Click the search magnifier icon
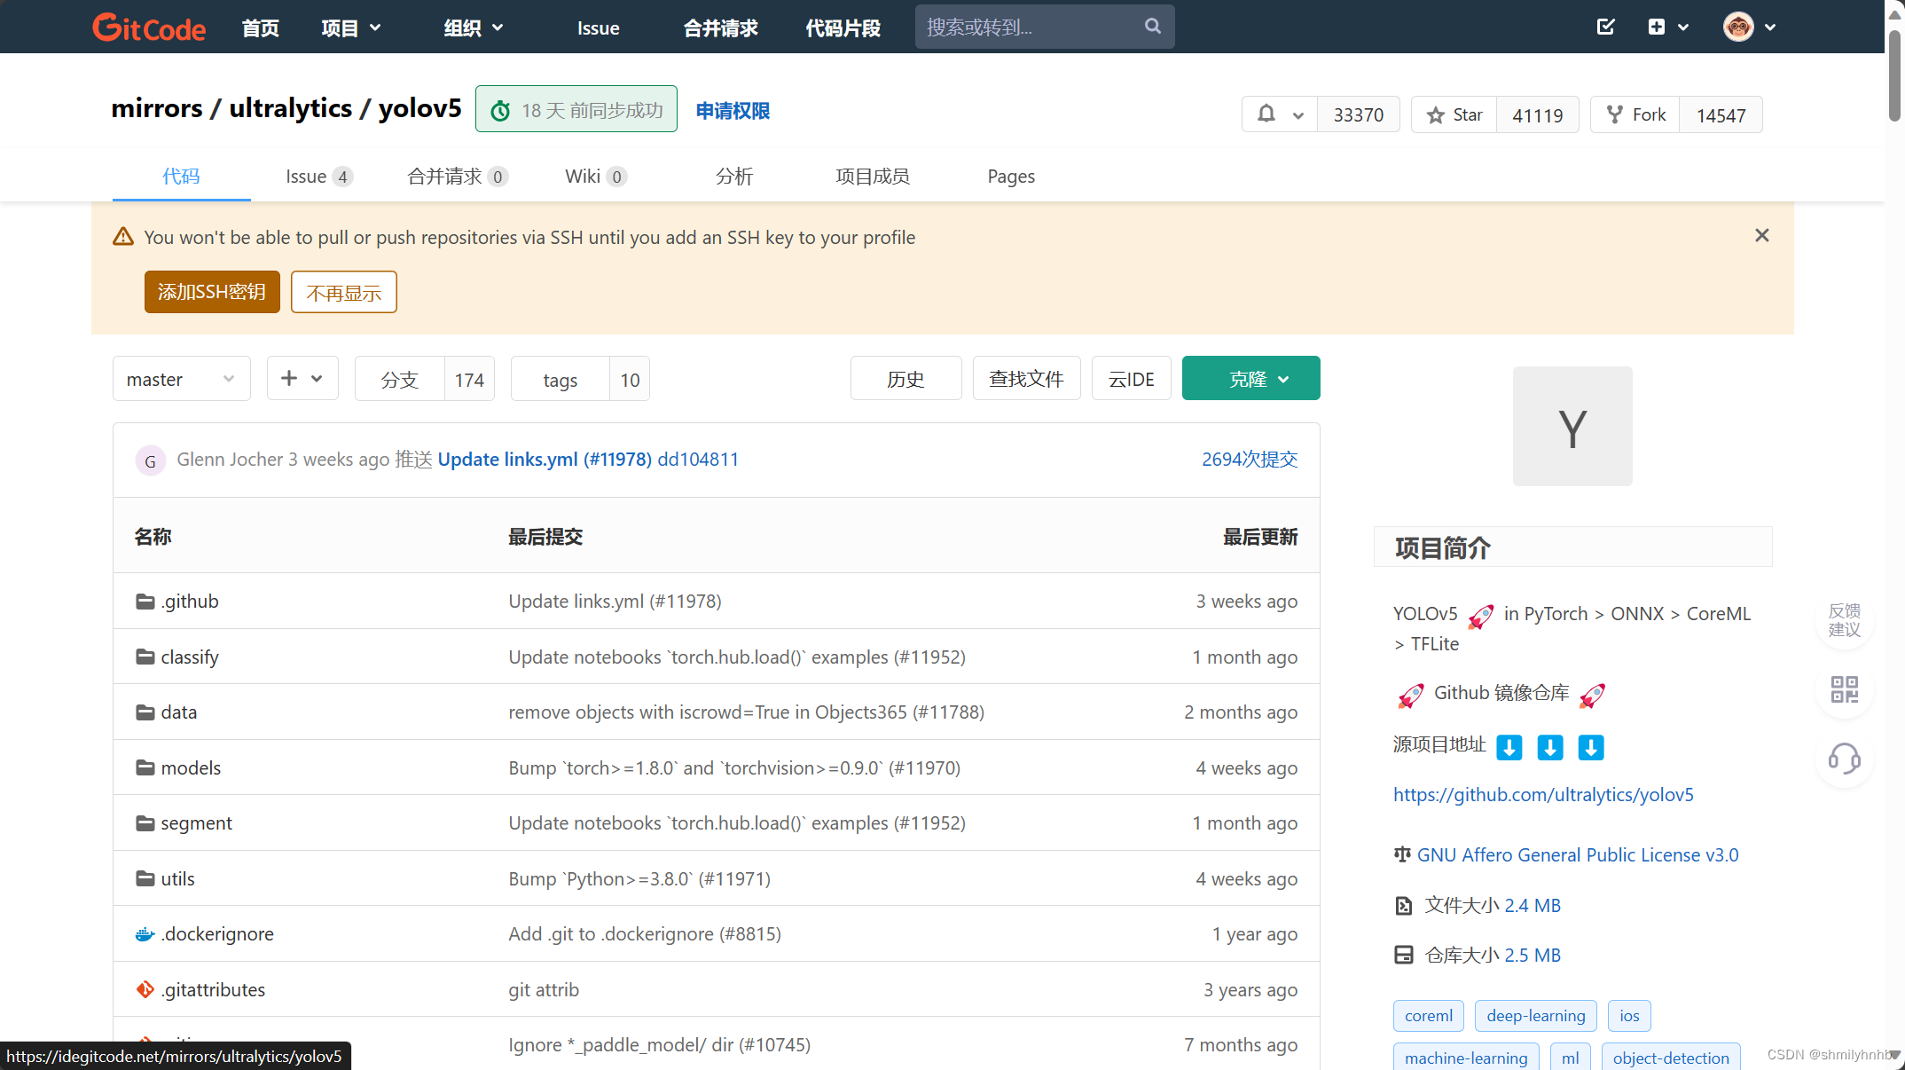1905x1070 pixels. tap(1152, 27)
